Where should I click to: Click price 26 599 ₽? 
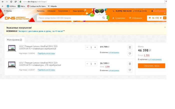tap(104, 63)
